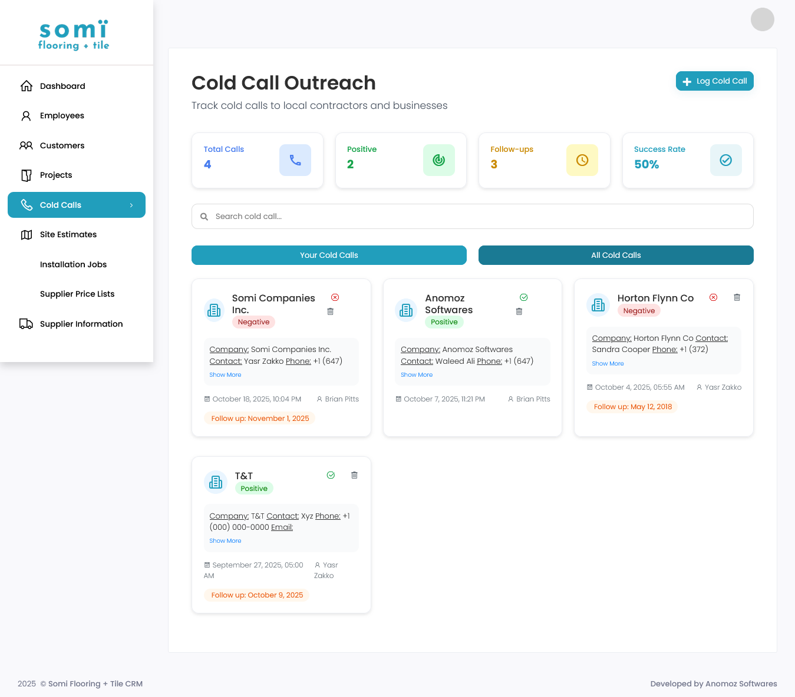This screenshot has height=697, width=795.
Task: Click trash icon on T&T card
Action: point(354,475)
